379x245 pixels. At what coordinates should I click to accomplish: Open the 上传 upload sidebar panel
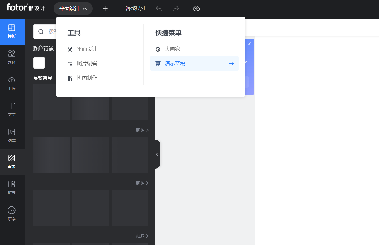(x=12, y=83)
